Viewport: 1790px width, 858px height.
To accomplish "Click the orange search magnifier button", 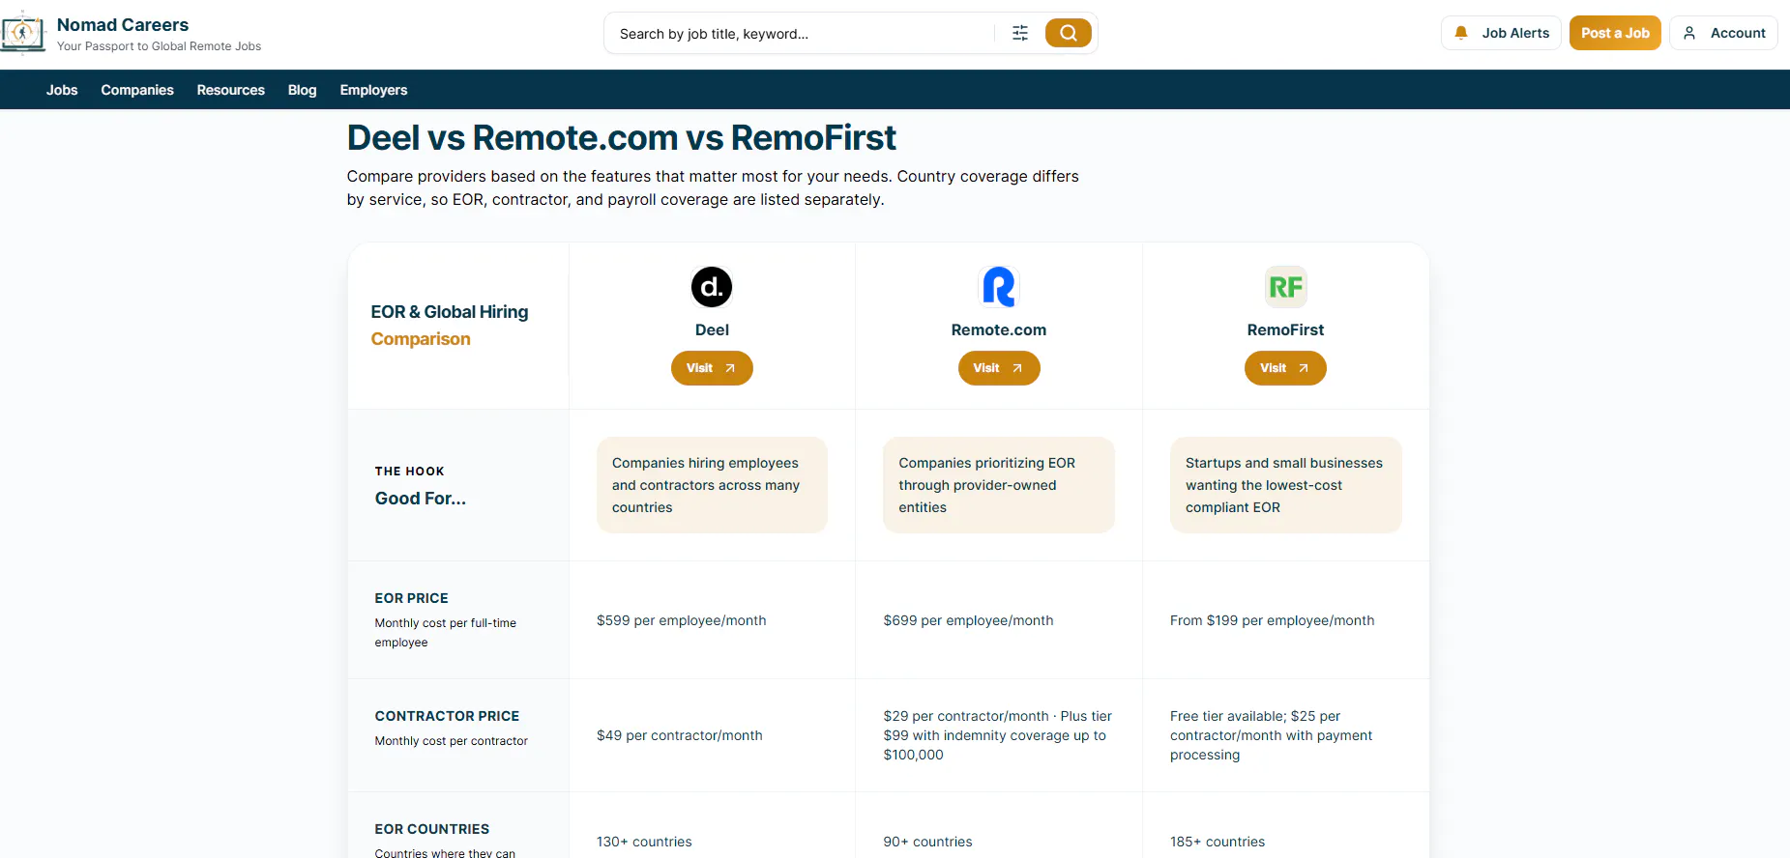I will pos(1068,33).
